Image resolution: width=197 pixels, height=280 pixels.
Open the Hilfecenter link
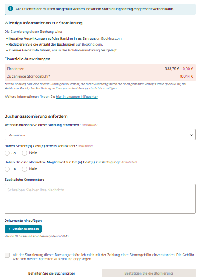[x=77, y=97]
